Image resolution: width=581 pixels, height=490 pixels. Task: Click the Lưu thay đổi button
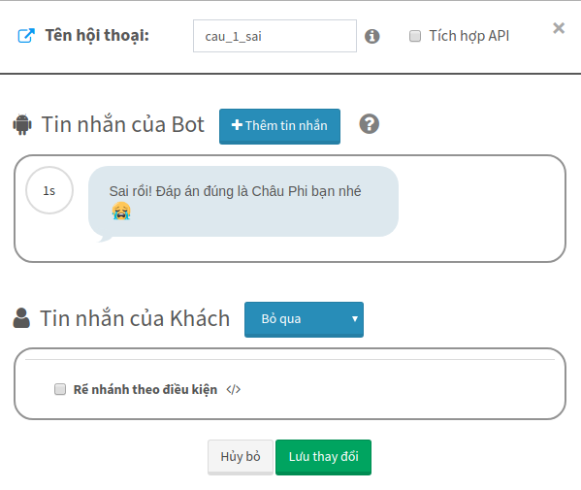(323, 457)
